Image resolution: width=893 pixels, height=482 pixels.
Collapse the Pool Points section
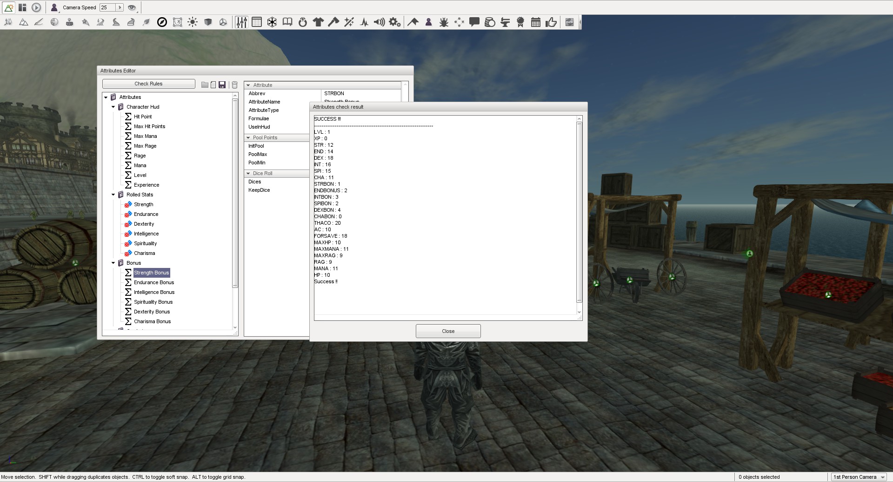[x=249, y=137]
